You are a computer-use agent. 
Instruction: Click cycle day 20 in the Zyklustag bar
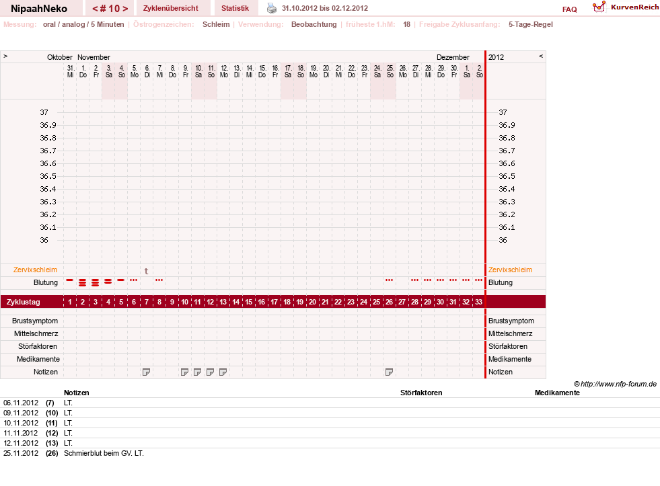pos(312,302)
